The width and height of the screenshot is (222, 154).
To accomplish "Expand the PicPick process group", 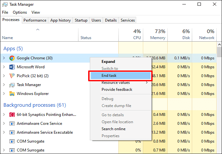I will (x=4, y=76).
